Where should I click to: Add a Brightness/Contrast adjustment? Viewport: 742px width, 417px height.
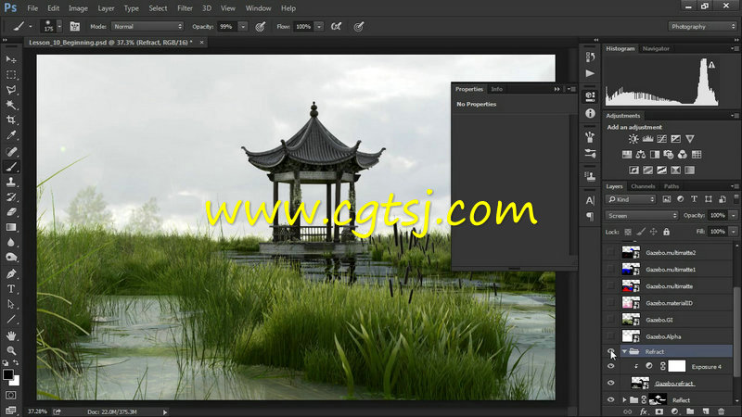click(x=633, y=139)
